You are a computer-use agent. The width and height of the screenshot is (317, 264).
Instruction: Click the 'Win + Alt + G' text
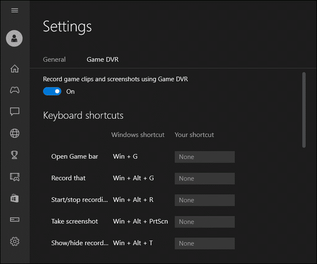pos(133,178)
